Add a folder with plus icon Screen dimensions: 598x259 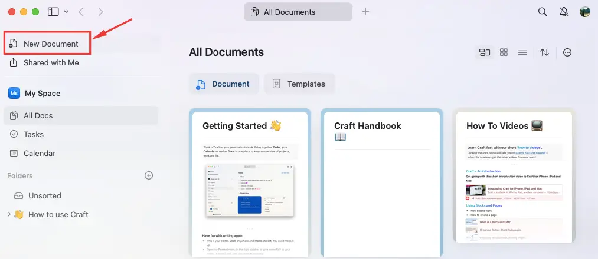click(x=149, y=175)
